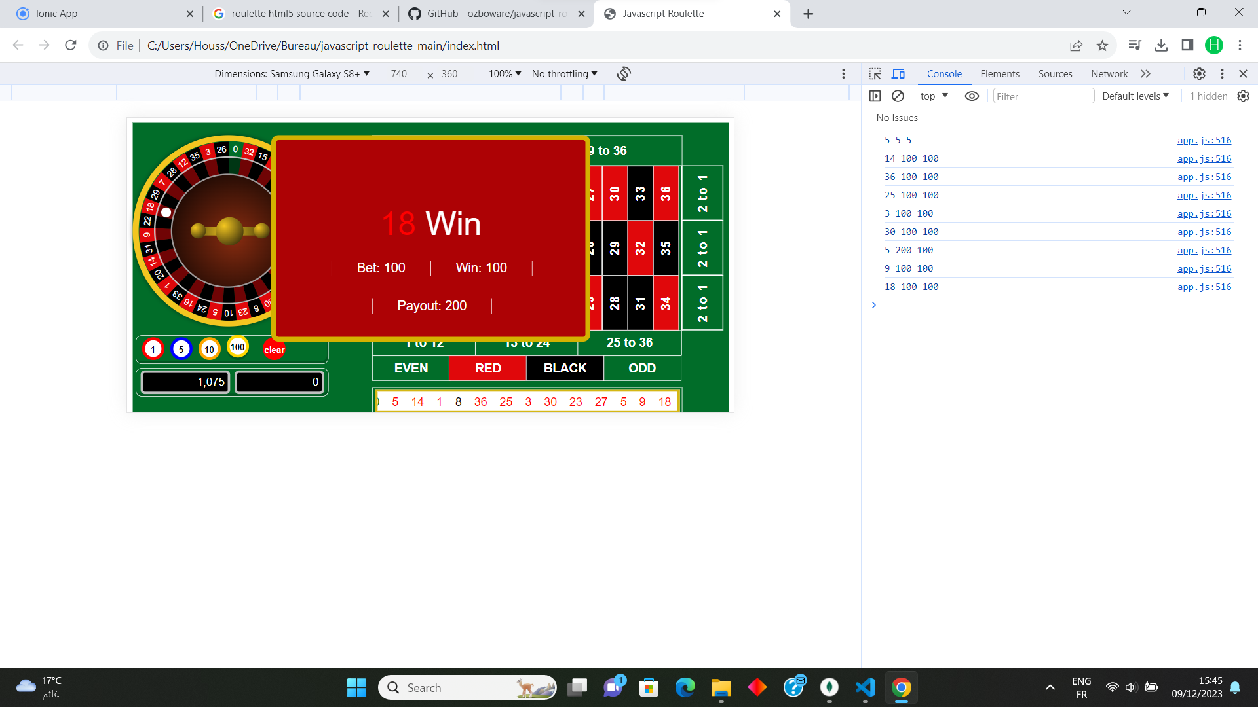1258x707 pixels.
Task: Toggle the console sidebar panel icon
Action: pos(875,96)
